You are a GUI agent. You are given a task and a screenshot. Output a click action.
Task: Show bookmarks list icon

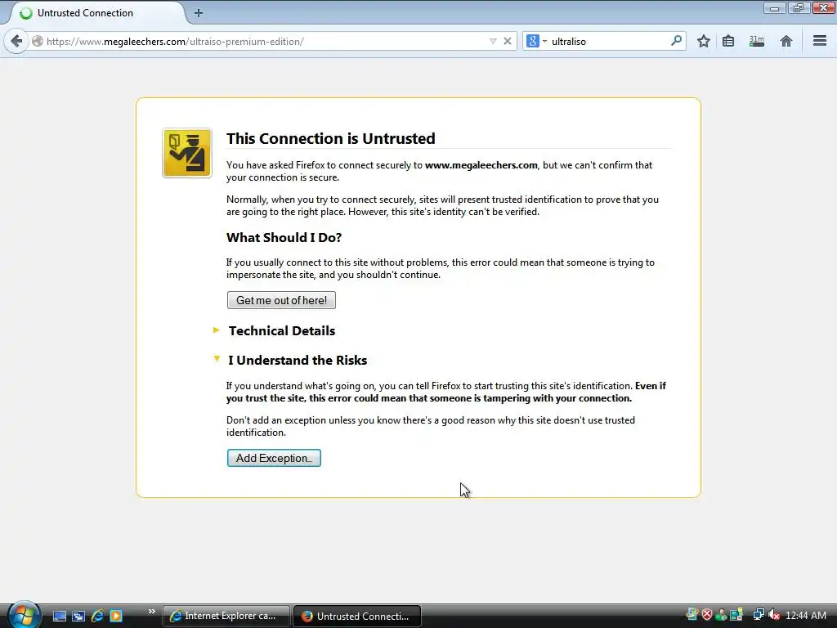click(x=728, y=41)
